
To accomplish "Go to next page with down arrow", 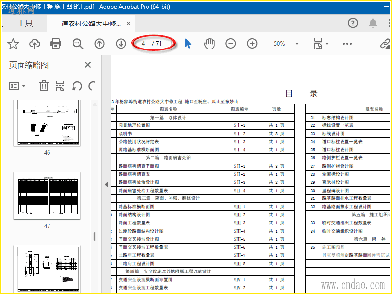I will [x=121, y=44].
